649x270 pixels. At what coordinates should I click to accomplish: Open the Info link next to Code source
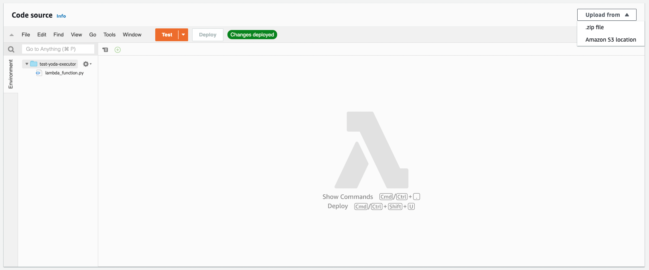(61, 16)
